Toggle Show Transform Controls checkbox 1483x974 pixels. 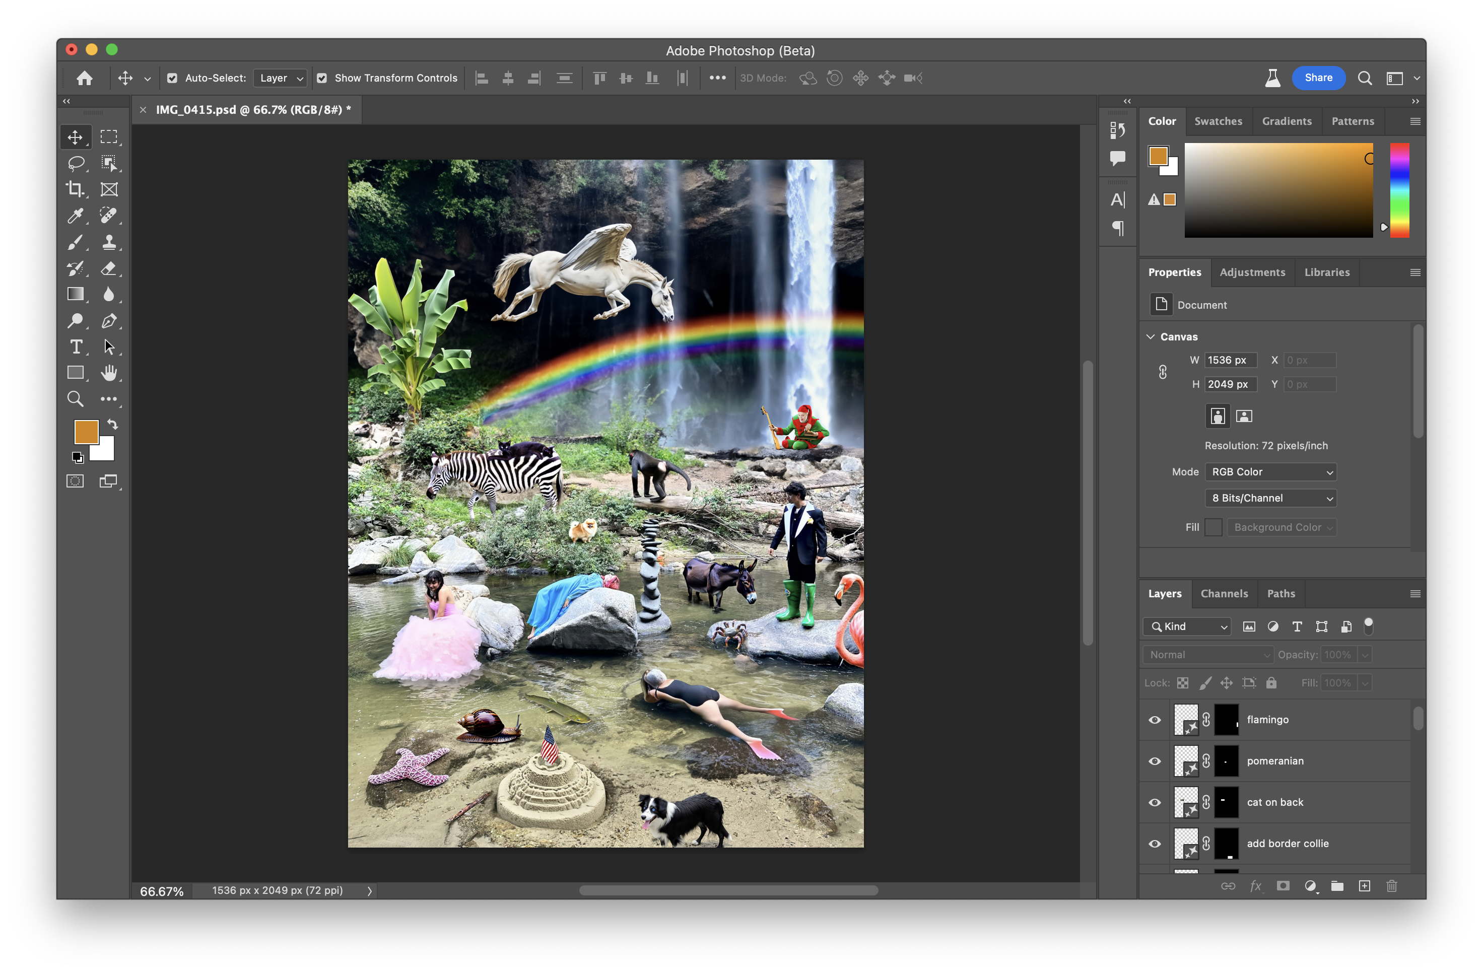(x=322, y=78)
